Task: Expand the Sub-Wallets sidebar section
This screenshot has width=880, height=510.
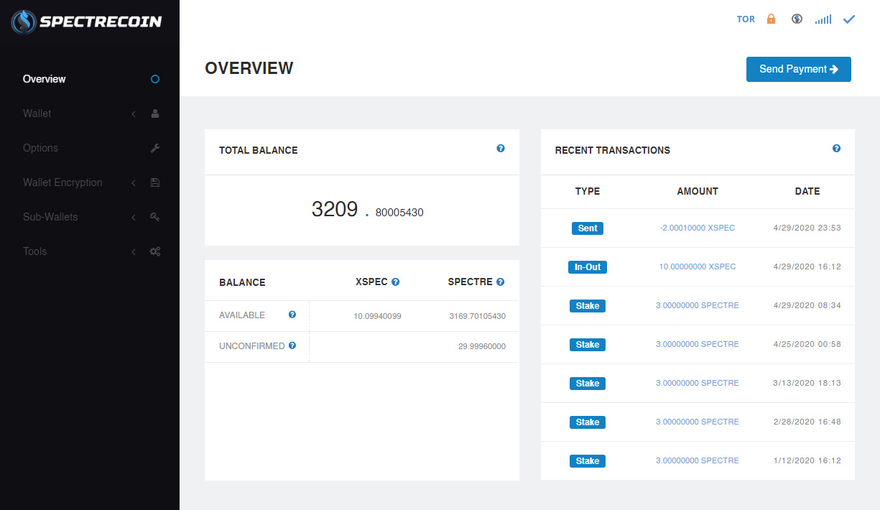Action: tap(134, 217)
